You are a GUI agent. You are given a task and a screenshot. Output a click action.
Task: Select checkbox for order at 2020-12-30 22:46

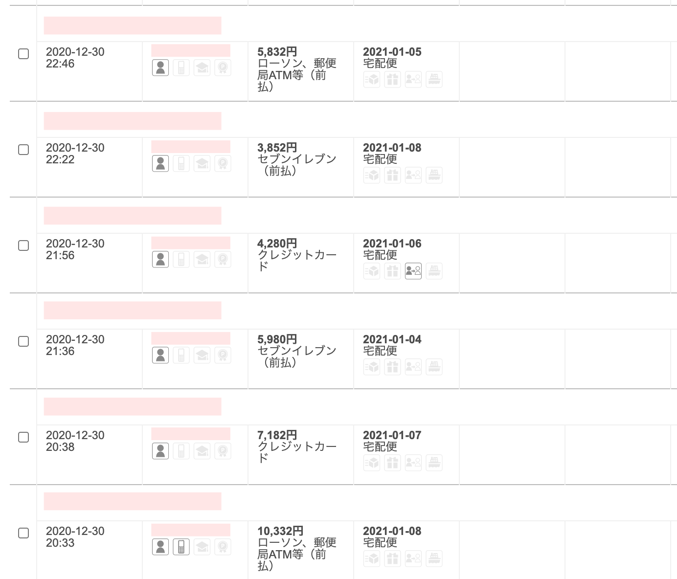tap(23, 54)
